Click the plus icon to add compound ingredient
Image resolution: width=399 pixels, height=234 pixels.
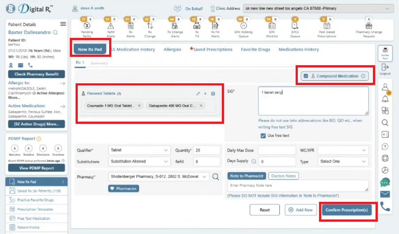pos(205,94)
